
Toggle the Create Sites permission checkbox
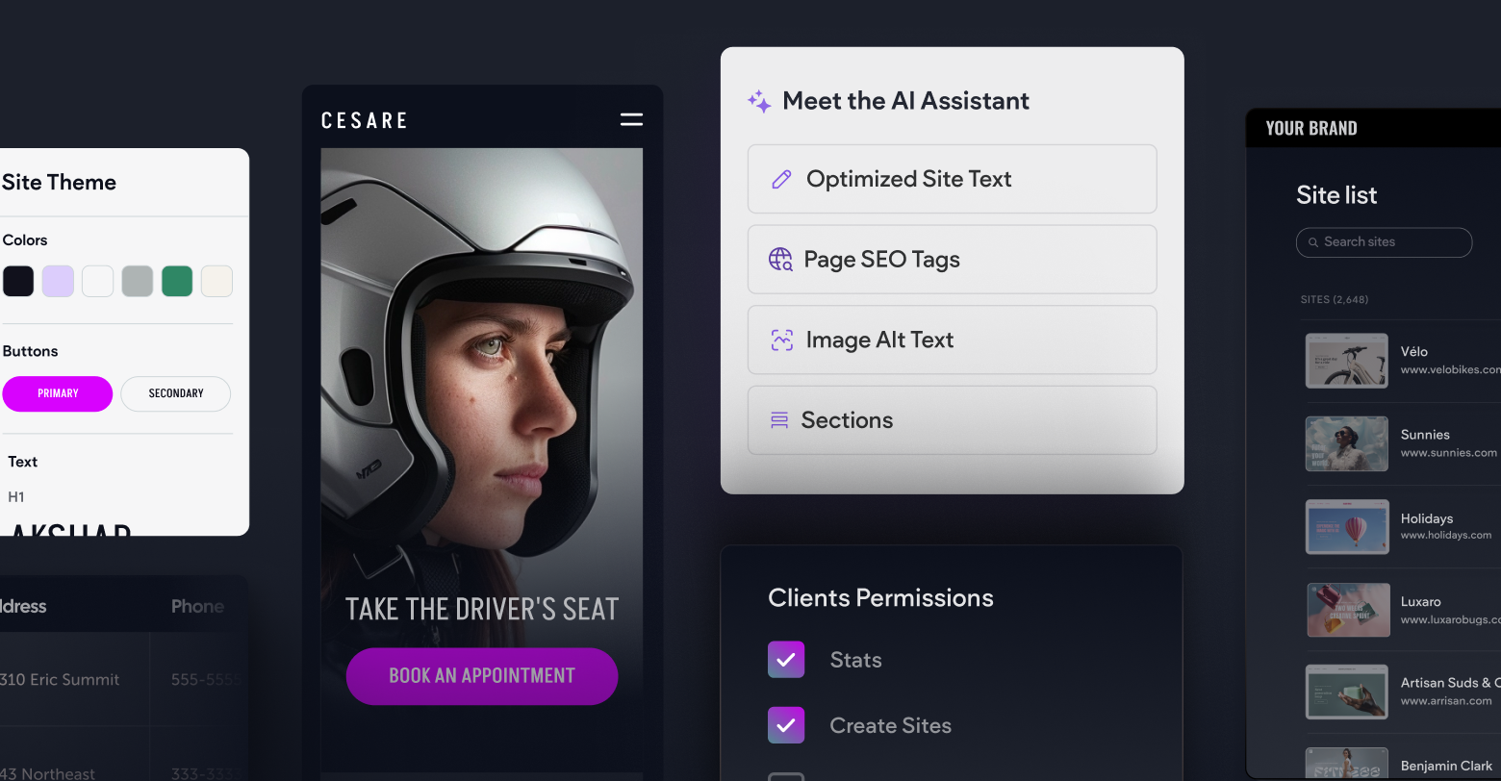click(786, 725)
